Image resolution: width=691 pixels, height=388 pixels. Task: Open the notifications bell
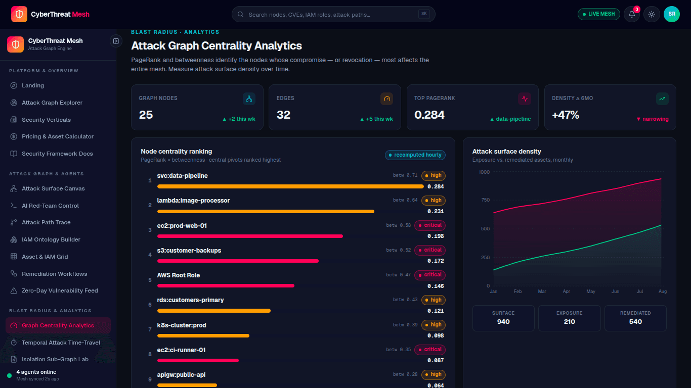[632, 14]
